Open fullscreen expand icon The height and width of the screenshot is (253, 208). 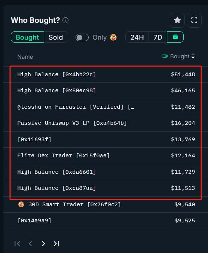194,20
